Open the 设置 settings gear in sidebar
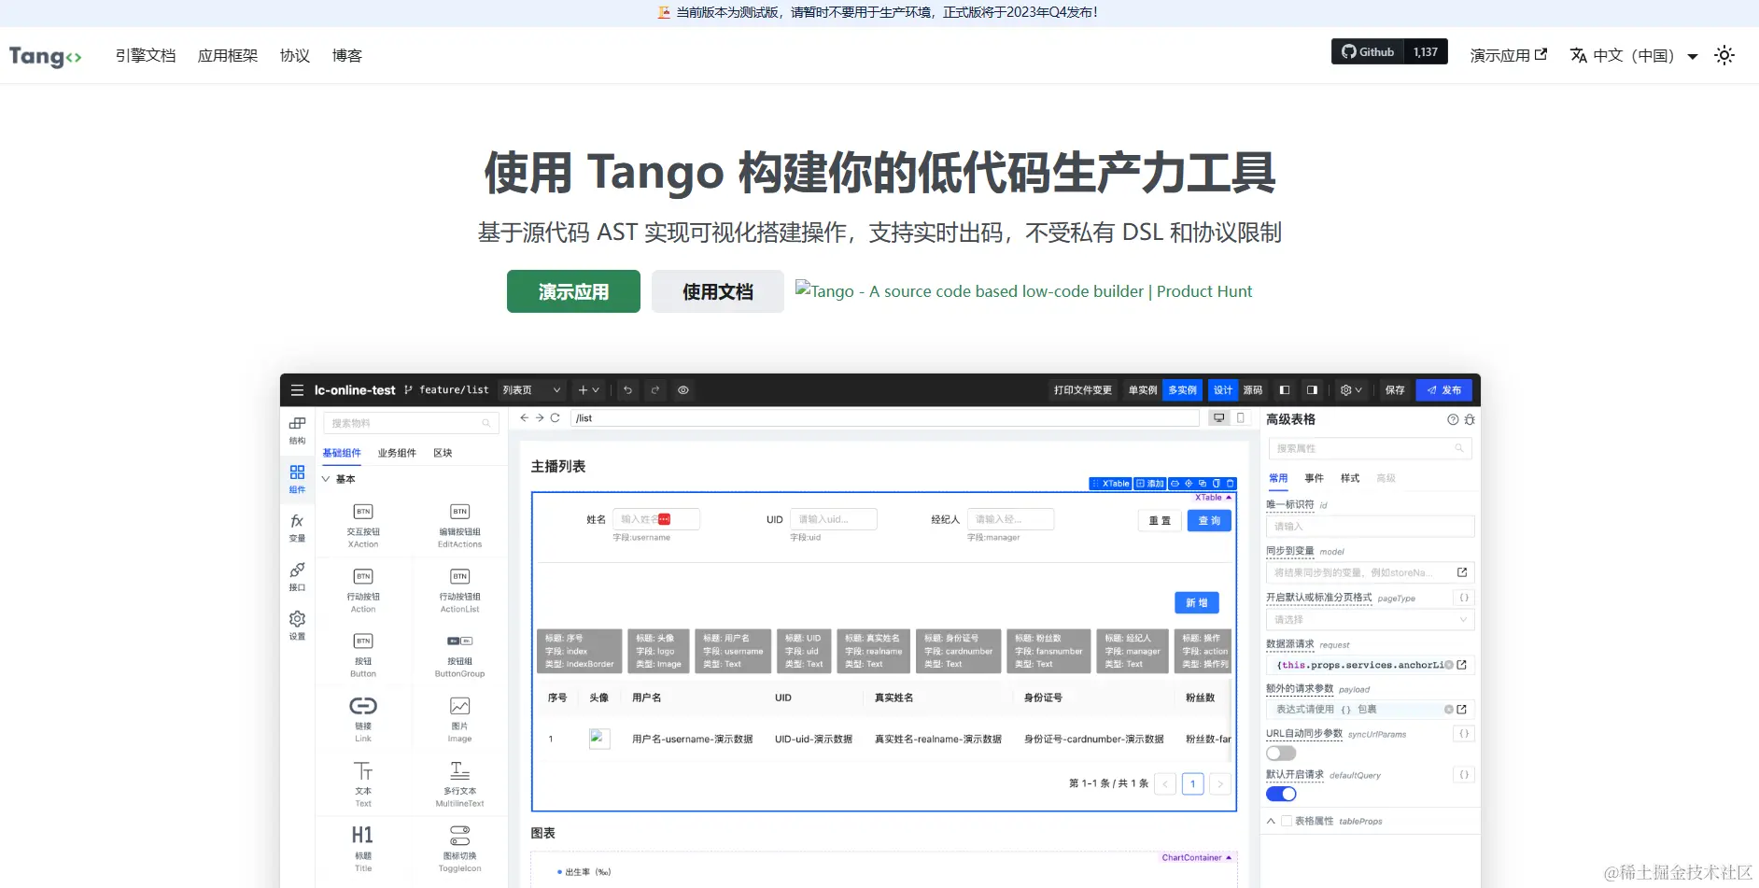 [297, 625]
